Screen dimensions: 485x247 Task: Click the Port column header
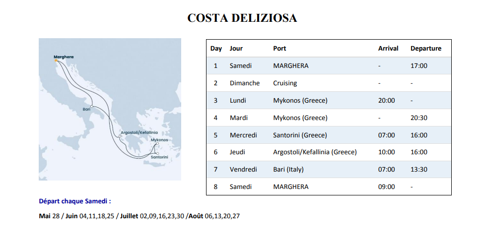[279, 49]
